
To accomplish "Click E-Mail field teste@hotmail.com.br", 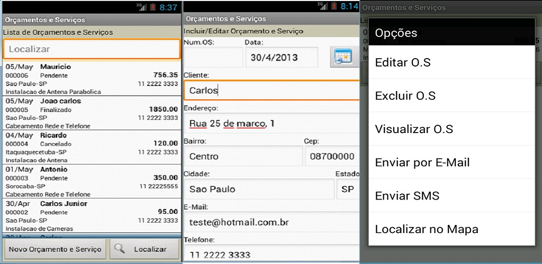I will [x=272, y=222].
